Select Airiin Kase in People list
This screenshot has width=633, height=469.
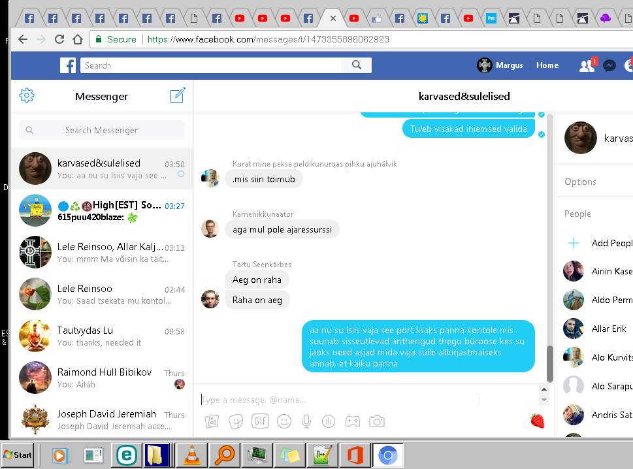[x=598, y=271]
